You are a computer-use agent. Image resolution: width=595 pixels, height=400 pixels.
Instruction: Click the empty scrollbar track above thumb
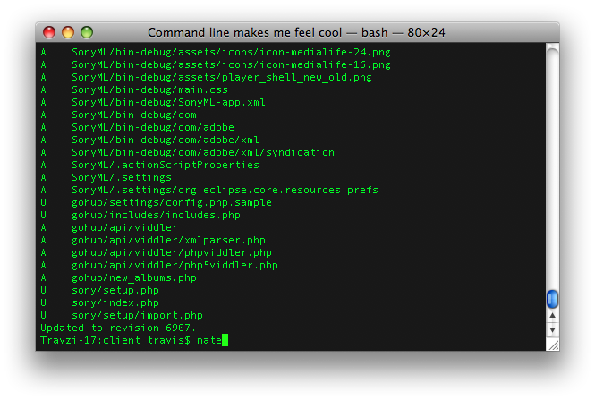pyautogui.click(x=553, y=167)
